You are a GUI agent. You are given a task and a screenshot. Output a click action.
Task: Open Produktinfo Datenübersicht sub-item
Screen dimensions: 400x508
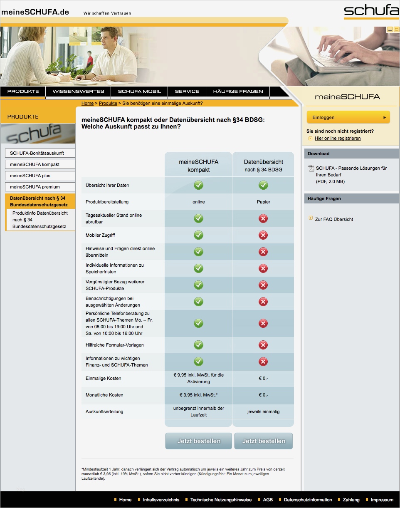(x=40, y=220)
